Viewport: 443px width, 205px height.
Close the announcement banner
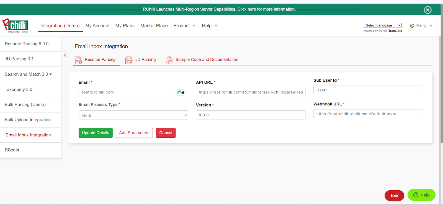[x=427, y=10]
